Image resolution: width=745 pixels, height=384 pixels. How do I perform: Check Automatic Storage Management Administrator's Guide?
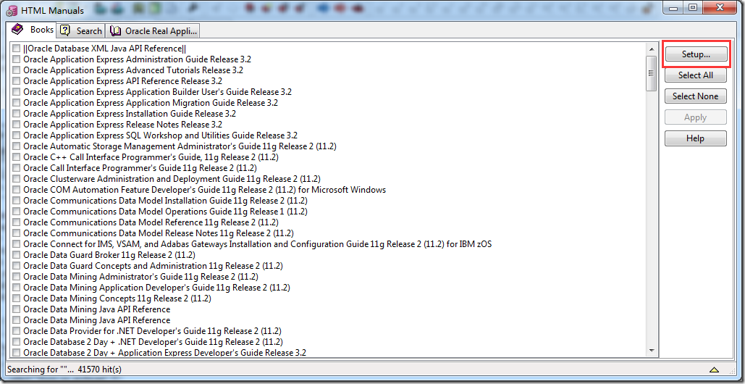(16, 146)
